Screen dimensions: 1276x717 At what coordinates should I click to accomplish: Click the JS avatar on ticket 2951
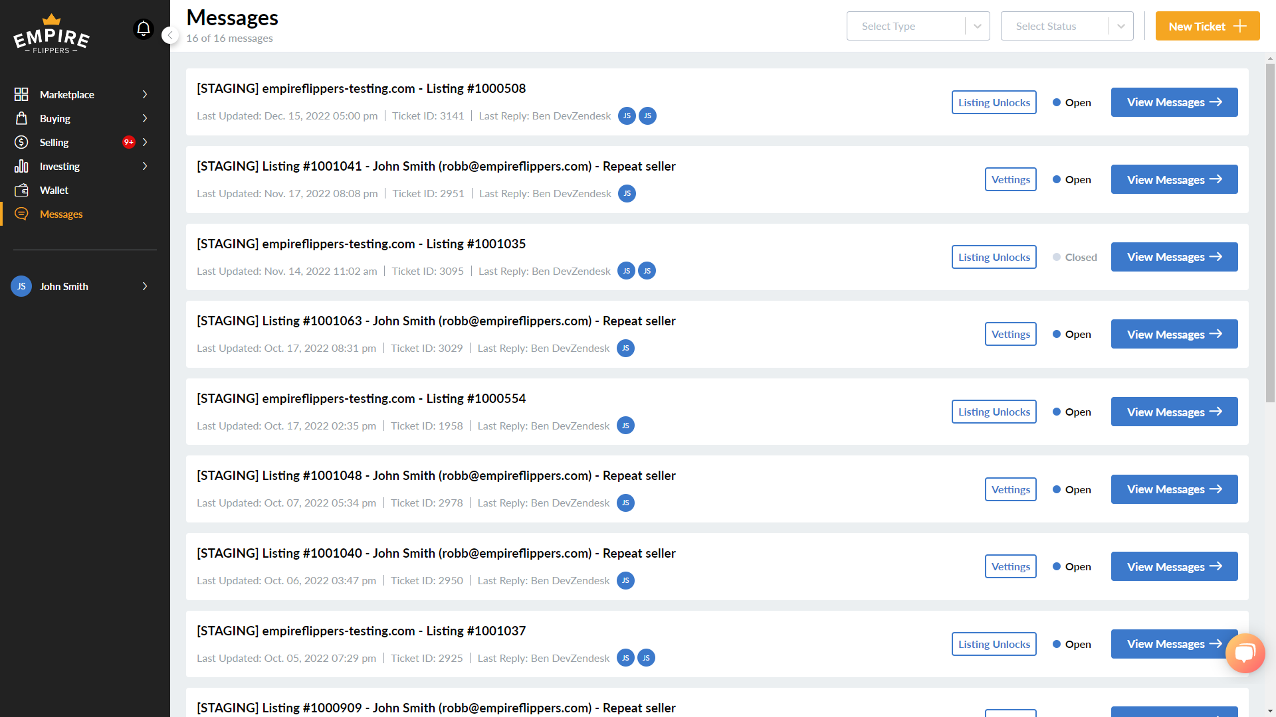pyautogui.click(x=627, y=193)
